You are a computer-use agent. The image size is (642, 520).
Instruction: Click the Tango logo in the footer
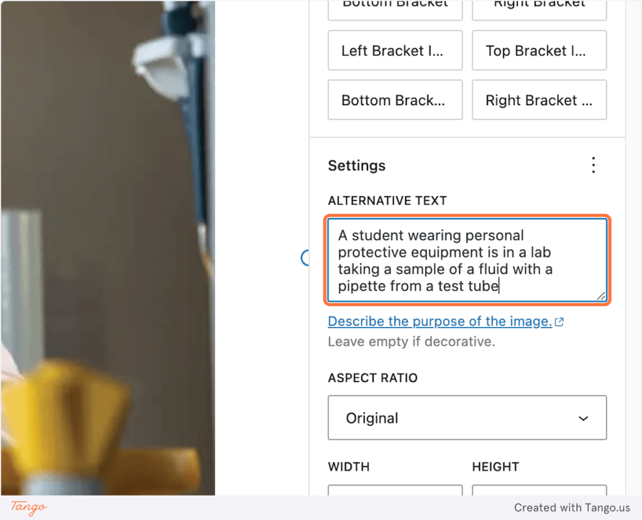[x=29, y=507]
